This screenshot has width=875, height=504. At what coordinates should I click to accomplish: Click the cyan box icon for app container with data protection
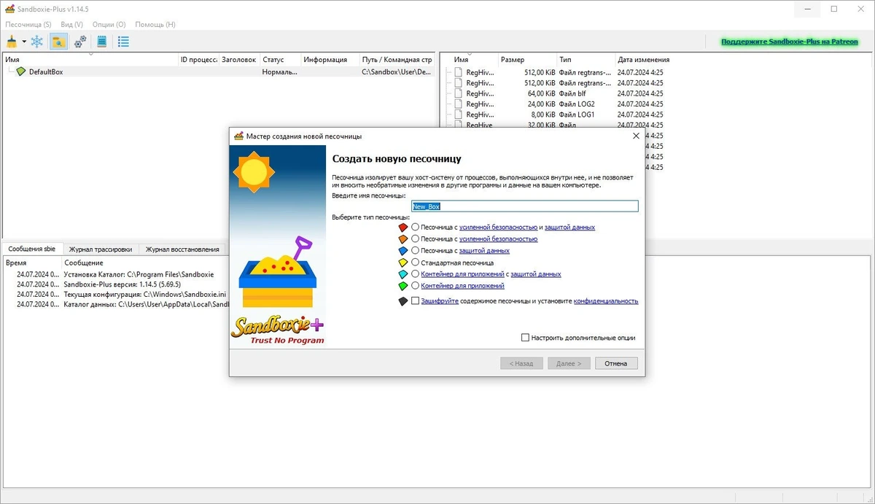403,274
